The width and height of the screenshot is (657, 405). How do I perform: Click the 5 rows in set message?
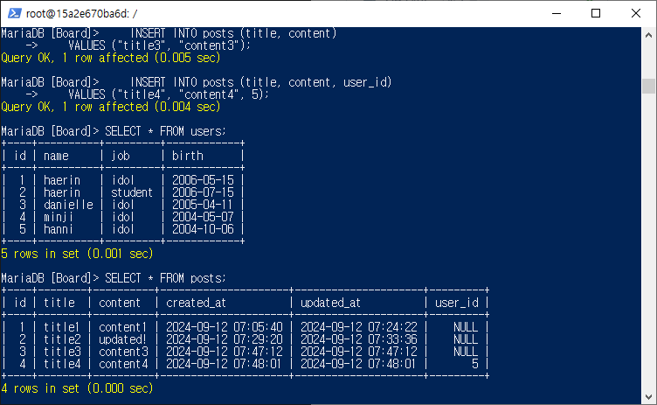pyautogui.click(x=77, y=254)
